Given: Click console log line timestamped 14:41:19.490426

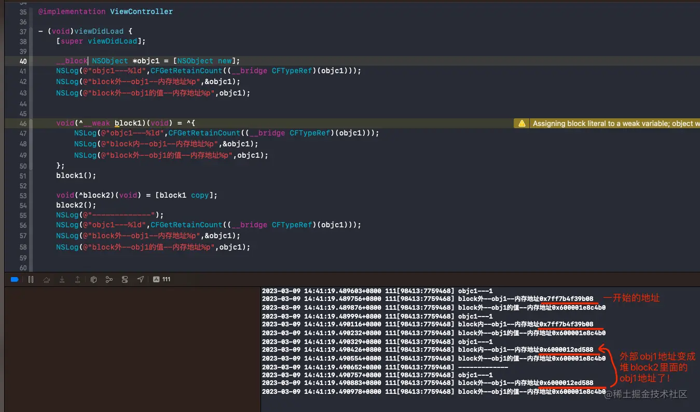Looking at the screenshot, I should [428, 350].
